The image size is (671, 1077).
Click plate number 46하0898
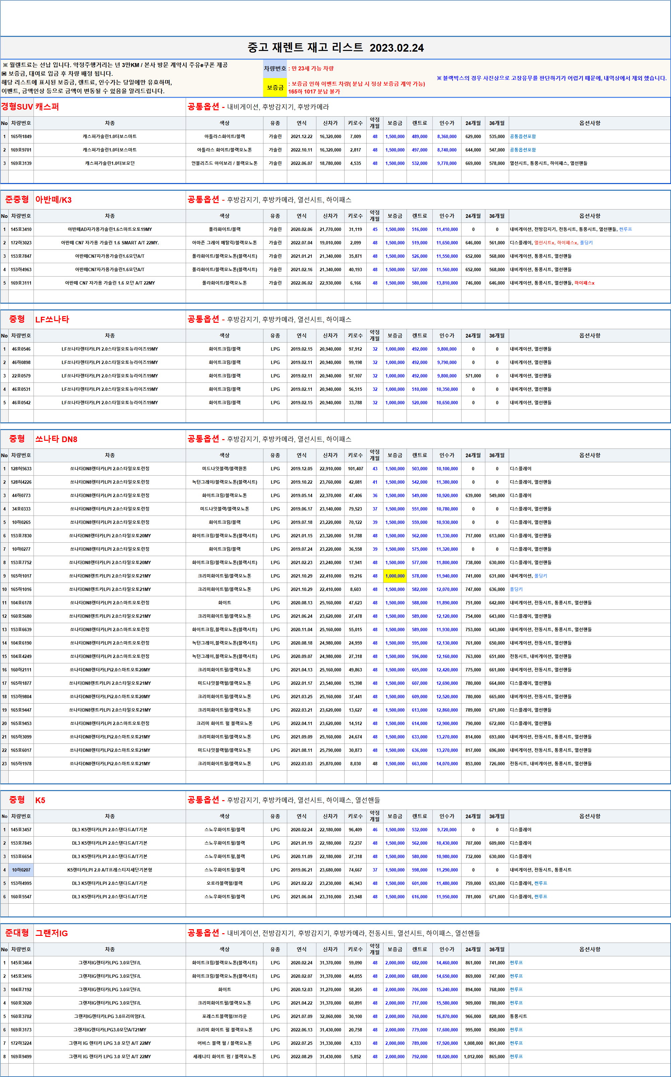coord(21,363)
